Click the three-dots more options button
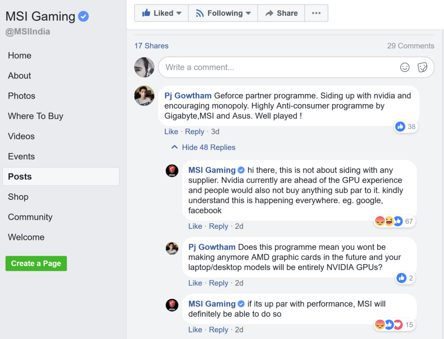444x339 pixels. [x=316, y=13]
